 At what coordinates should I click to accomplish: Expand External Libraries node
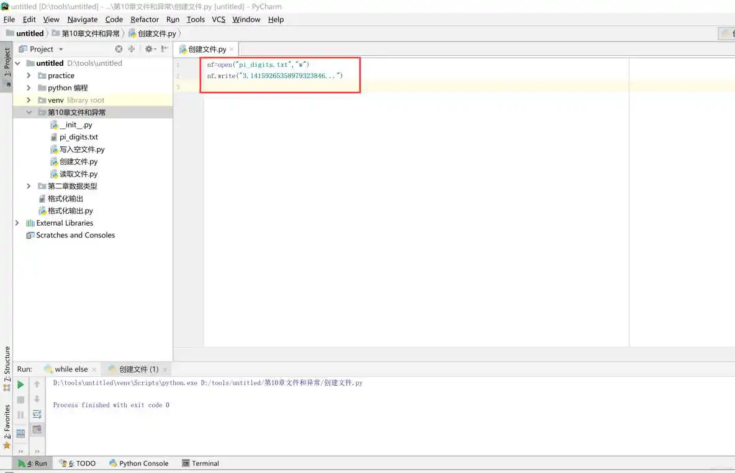click(17, 223)
